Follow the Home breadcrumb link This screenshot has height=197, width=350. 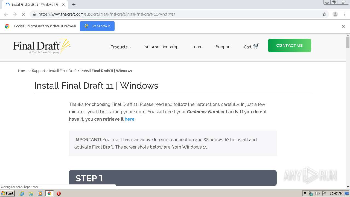23,71
